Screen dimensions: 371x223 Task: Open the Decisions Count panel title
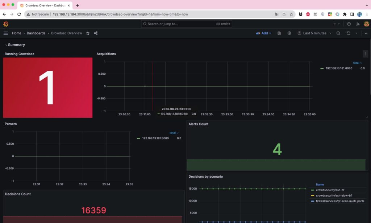[x=18, y=194]
